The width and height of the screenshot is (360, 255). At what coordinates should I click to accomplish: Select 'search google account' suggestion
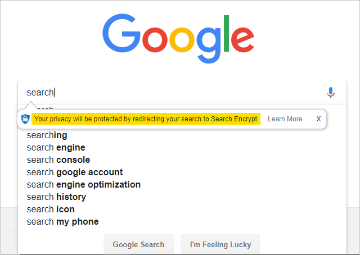click(x=74, y=172)
